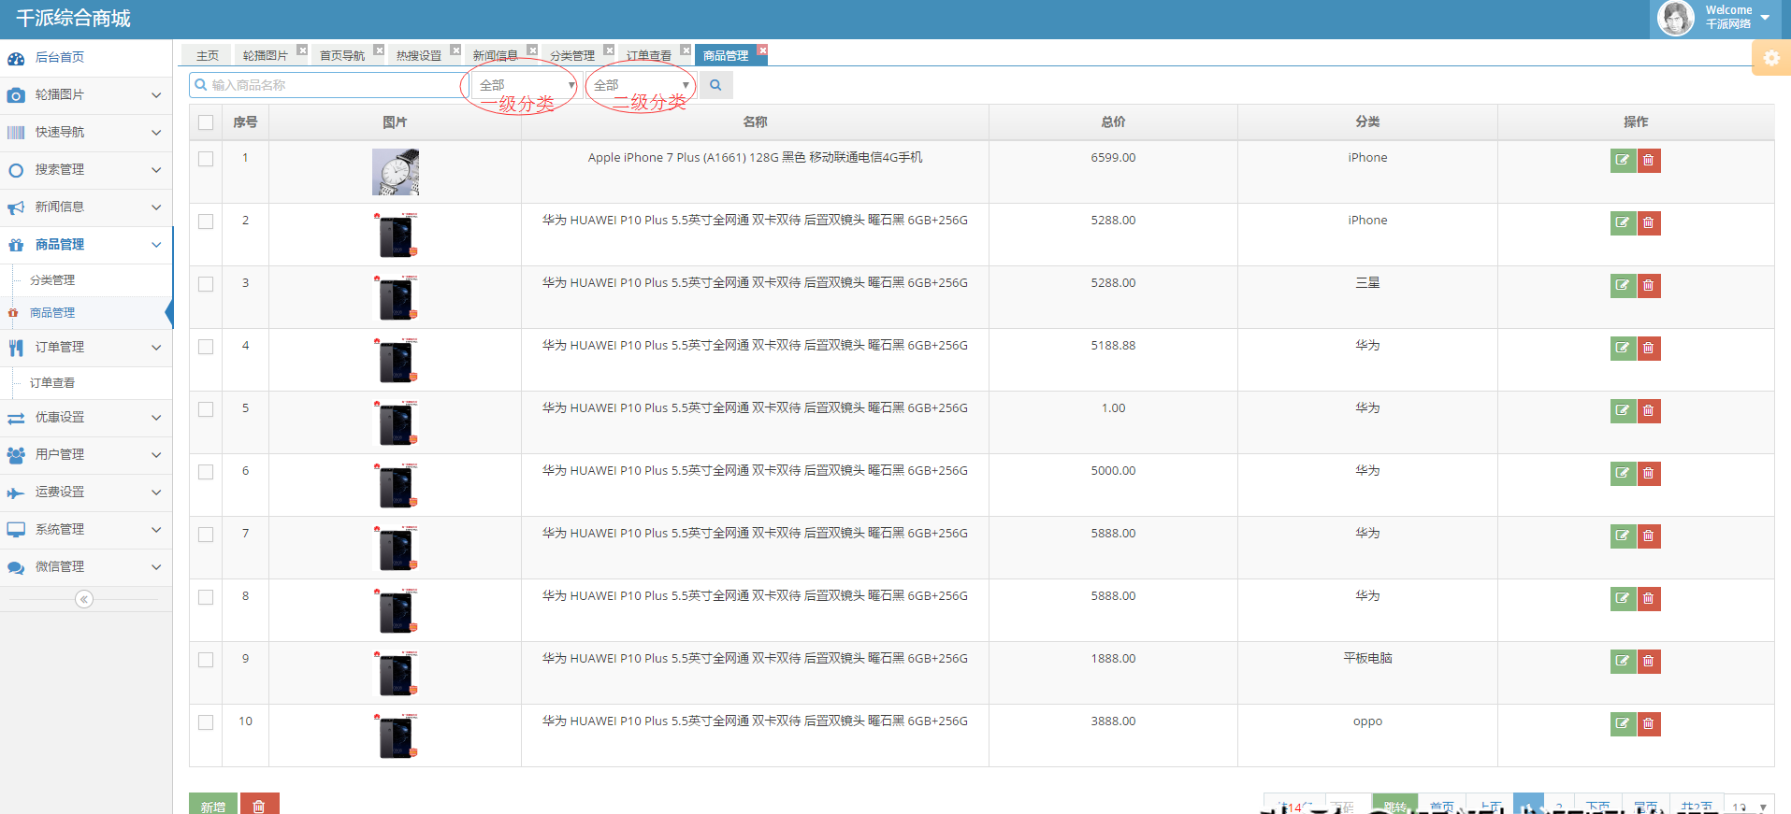Collapse the sidebar with the double-arrow icon
Image resolution: width=1791 pixels, height=814 pixels.
coord(84,599)
